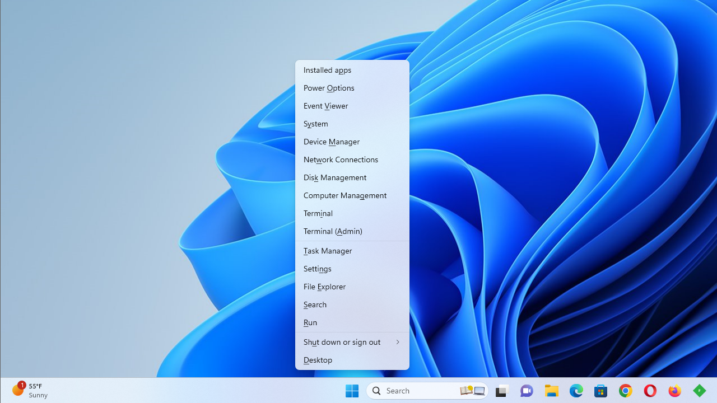717x403 pixels.
Task: Open the Opera browser taskbar icon
Action: 650,391
